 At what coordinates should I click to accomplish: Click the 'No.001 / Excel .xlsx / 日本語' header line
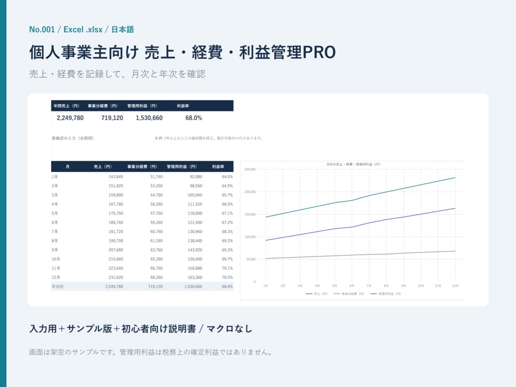tap(82, 30)
